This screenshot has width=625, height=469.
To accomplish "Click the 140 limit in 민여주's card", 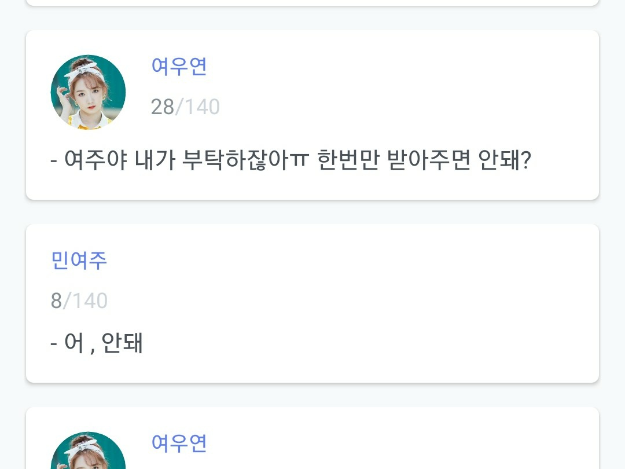I will pos(90,301).
